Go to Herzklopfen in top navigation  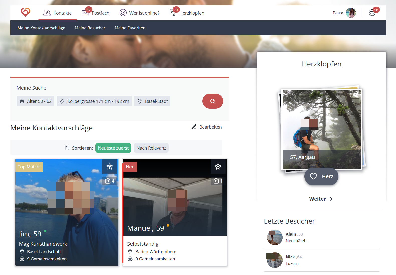coord(192,13)
